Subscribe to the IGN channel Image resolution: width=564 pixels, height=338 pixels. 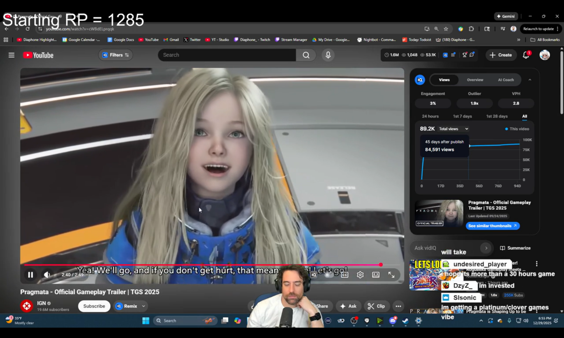pyautogui.click(x=94, y=306)
